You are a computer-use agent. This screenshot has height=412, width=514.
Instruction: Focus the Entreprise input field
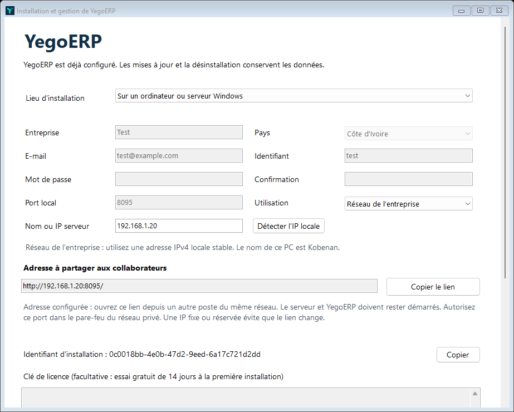click(x=179, y=133)
